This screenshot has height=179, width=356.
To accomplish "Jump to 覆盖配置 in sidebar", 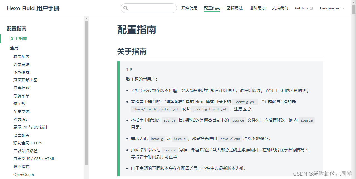I will (x=21, y=57).
